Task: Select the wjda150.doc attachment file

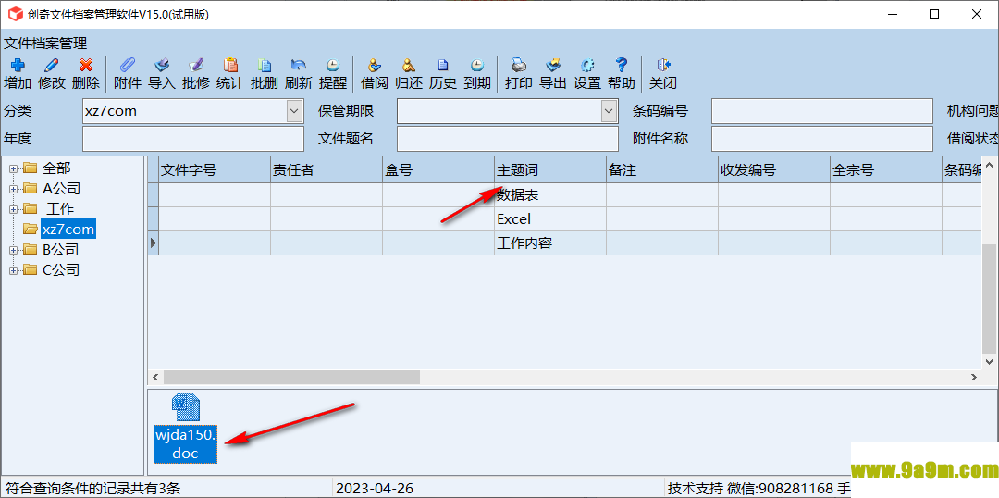Action: (186, 429)
